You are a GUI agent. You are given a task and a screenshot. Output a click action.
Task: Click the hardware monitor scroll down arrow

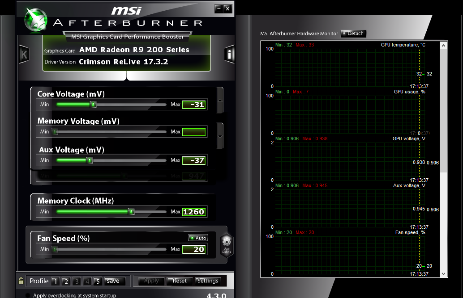443,273
